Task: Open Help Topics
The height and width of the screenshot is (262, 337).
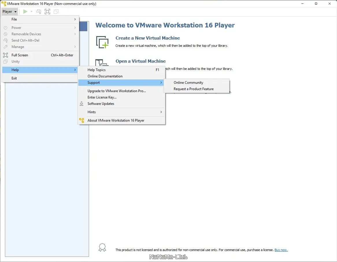Action: point(122,70)
